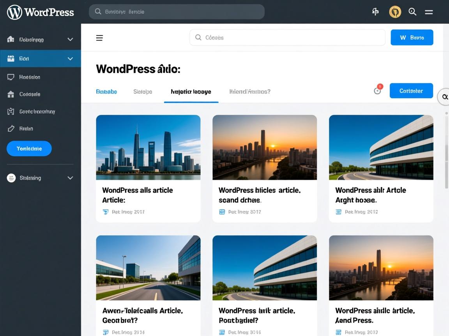Click the WordPress logo in header
Screen dimensions: 449x336
point(15,12)
